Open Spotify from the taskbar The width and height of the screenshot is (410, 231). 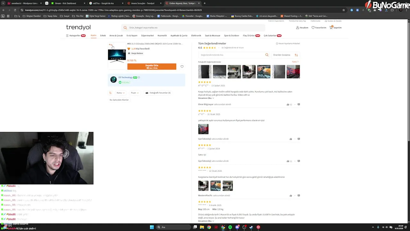(x=230, y=227)
